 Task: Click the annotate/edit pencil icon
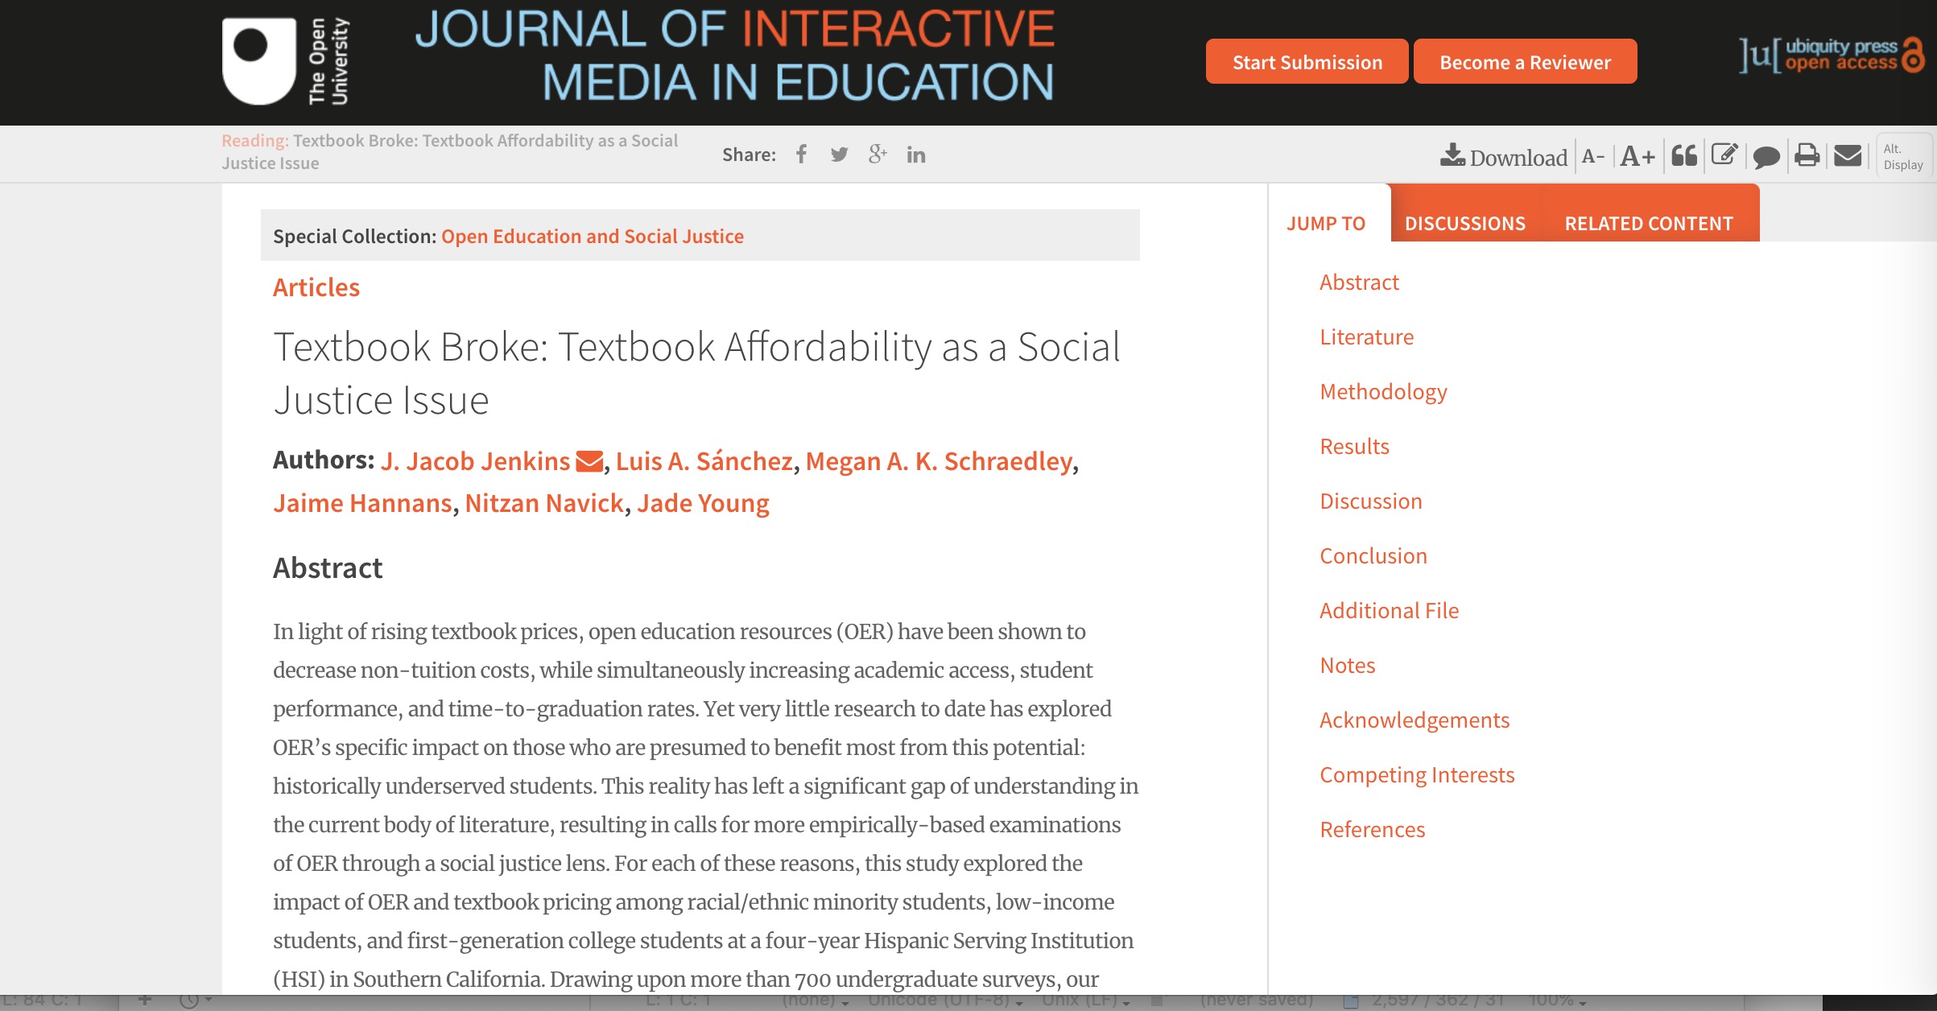click(1724, 155)
